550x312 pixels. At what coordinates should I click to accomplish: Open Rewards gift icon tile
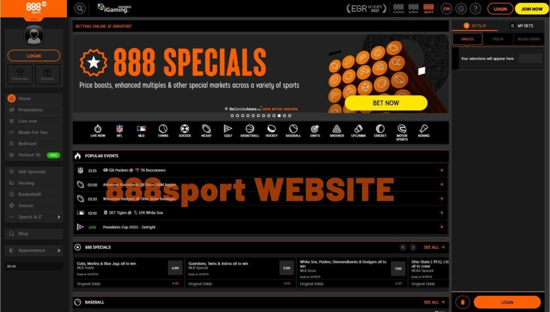tap(47, 74)
